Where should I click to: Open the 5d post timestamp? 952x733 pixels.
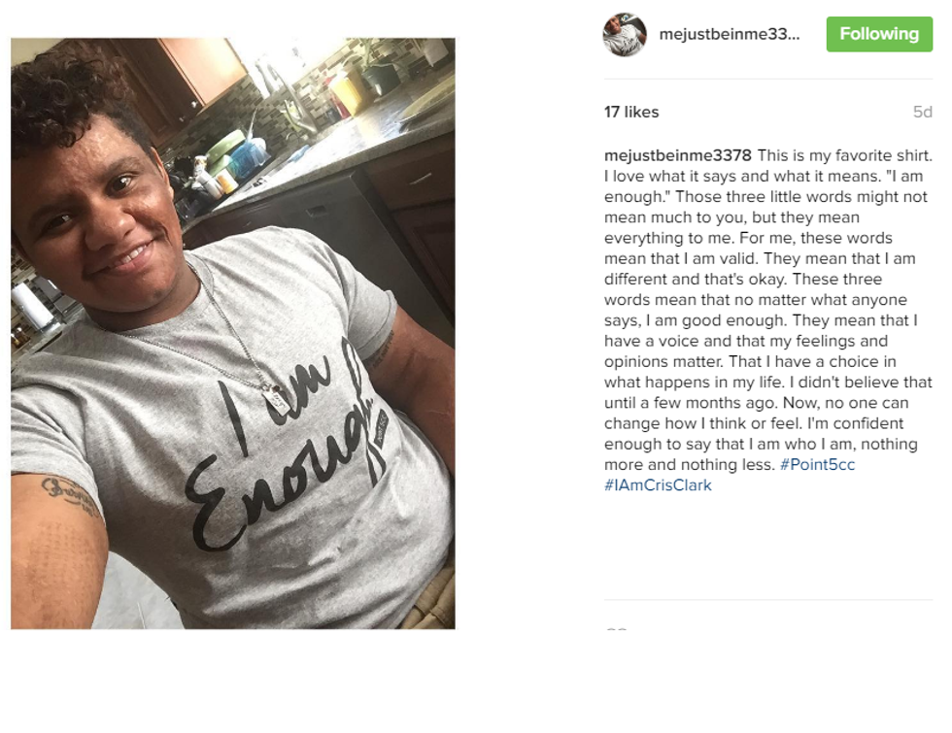922,113
